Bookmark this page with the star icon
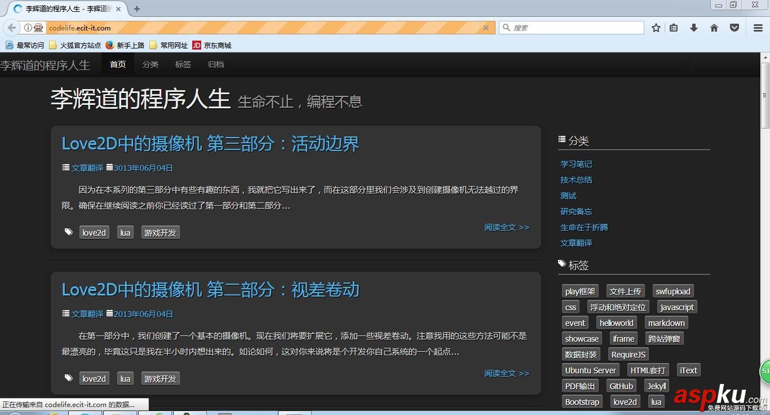Screen dimensions: 770x415 pyautogui.click(x=656, y=27)
